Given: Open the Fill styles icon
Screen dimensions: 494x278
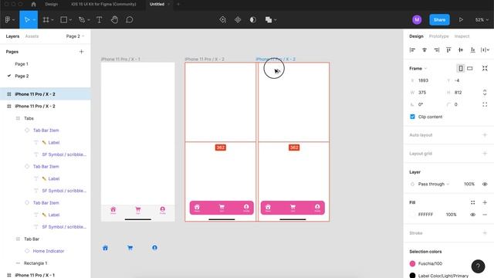Looking at the screenshot, I should tap(472, 202).
